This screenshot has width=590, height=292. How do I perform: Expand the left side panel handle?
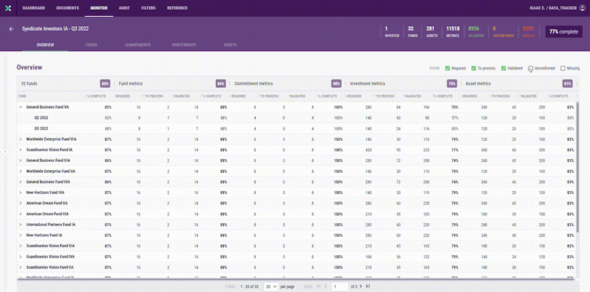5,151
